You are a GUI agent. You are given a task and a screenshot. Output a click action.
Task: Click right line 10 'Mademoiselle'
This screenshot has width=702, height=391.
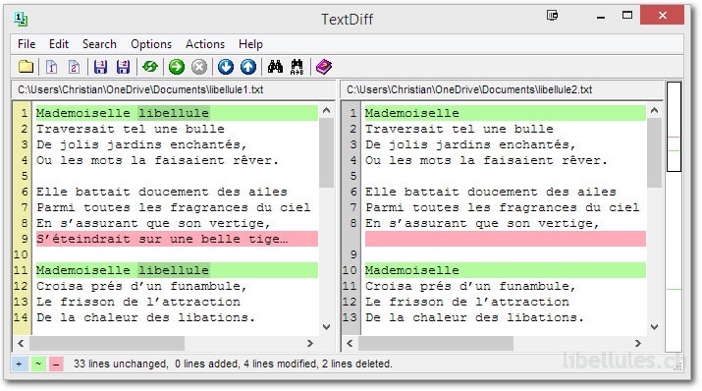pos(505,270)
